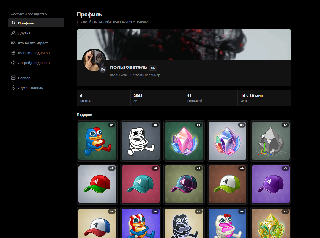Select the rainbow crystal gift #3
The height and width of the screenshot is (238, 320).
pos(227,141)
